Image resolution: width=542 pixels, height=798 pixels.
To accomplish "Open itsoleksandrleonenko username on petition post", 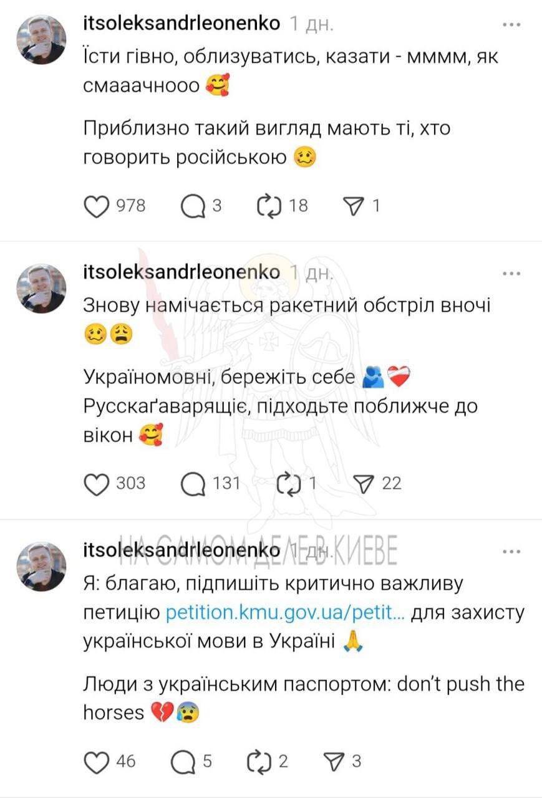I will tap(181, 551).
